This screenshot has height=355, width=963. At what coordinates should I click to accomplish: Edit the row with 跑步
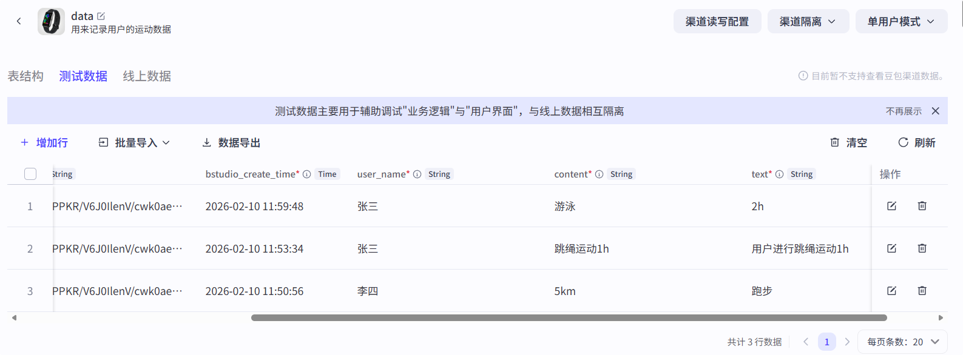pyautogui.click(x=891, y=291)
